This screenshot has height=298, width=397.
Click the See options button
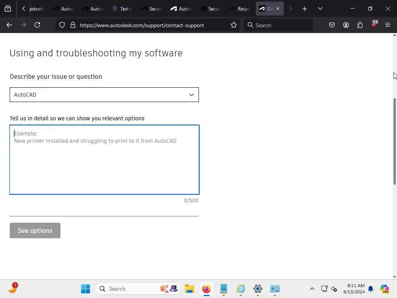tap(35, 230)
